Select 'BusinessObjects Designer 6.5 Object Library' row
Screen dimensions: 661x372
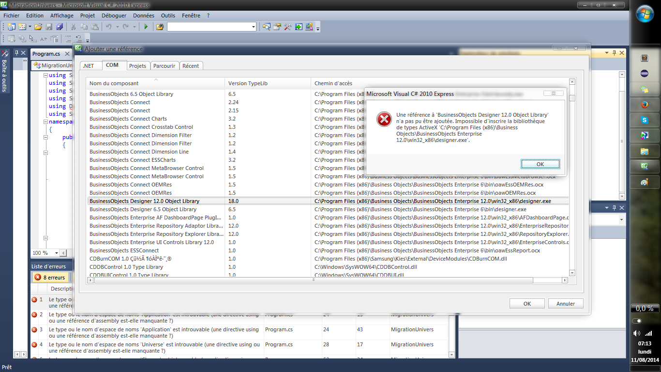327,209
